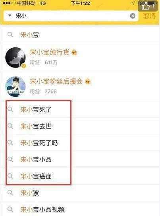160x216 pixels.
Task: Tap the 取消 cancel button
Action: click(149, 16)
